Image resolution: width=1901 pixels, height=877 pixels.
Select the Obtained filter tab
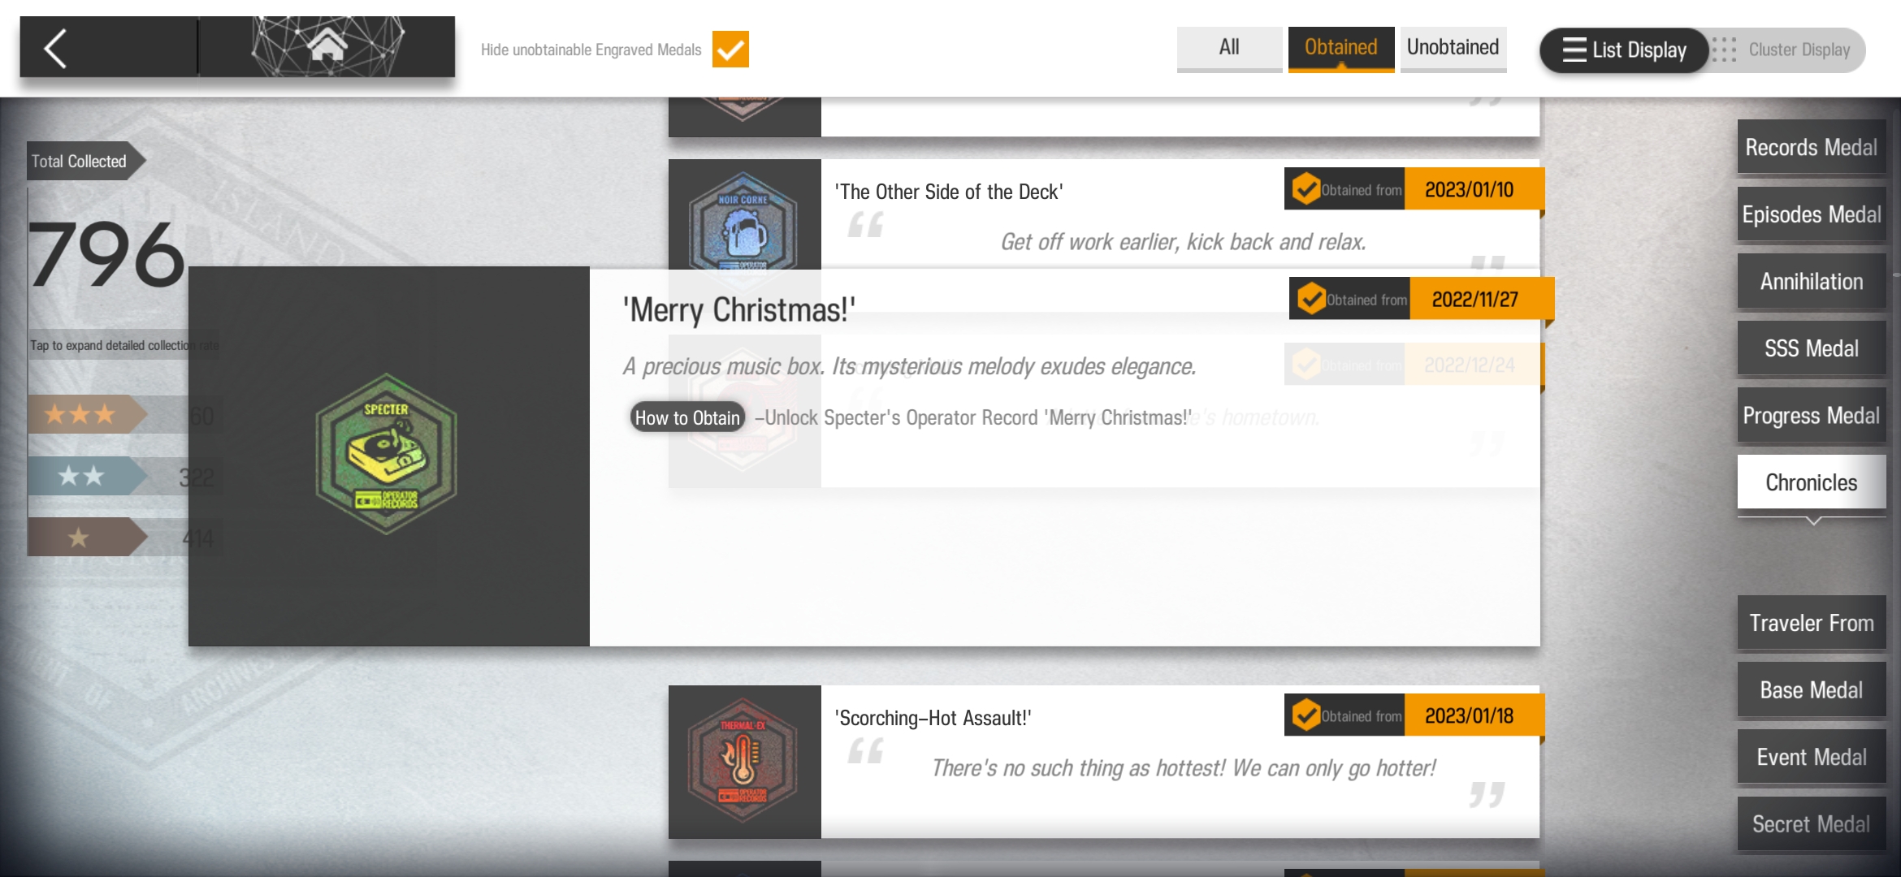(x=1341, y=48)
